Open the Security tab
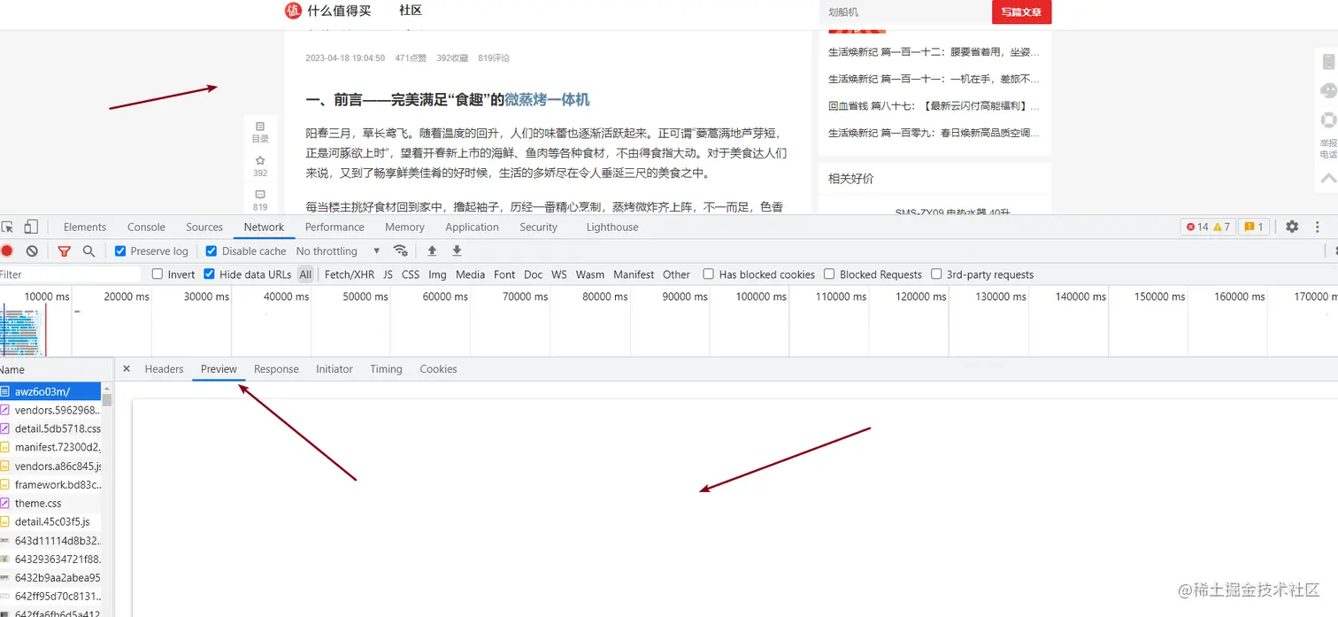1338x617 pixels. pos(539,227)
